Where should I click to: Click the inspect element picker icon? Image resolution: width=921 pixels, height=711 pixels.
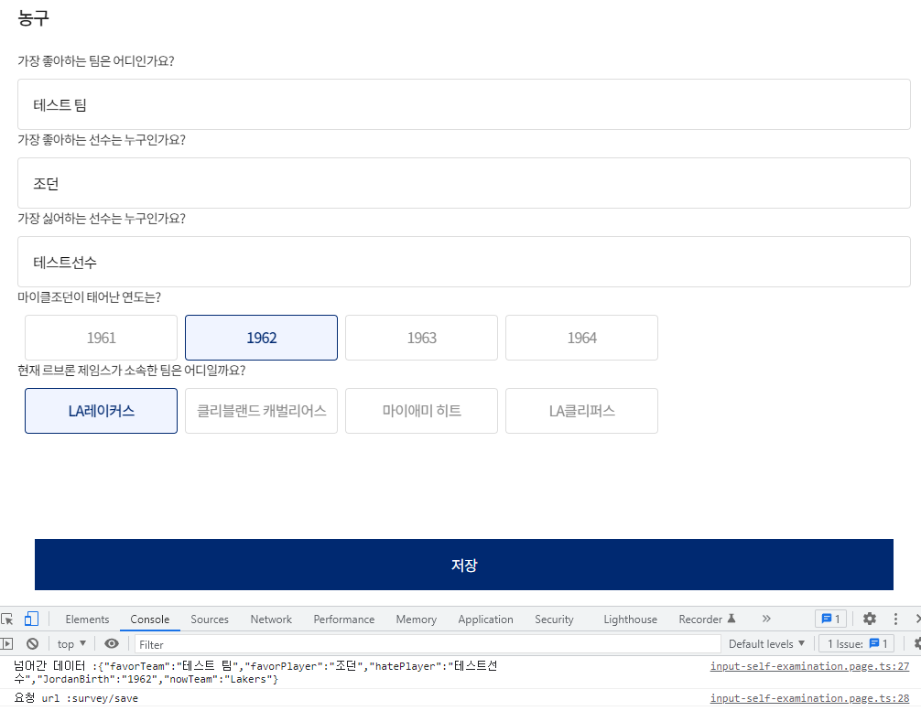[7, 619]
